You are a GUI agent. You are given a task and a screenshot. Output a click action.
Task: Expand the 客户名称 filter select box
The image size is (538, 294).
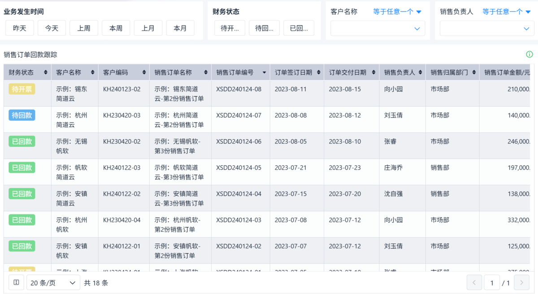click(x=378, y=28)
